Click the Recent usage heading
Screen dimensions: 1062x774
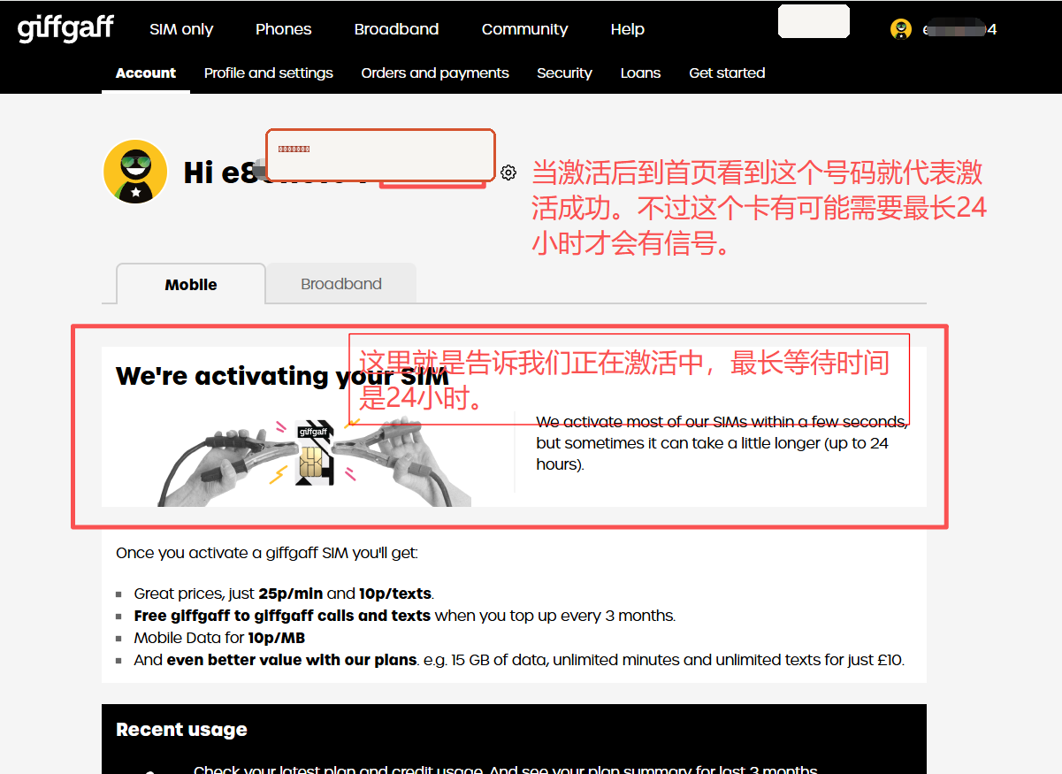pyautogui.click(x=181, y=730)
